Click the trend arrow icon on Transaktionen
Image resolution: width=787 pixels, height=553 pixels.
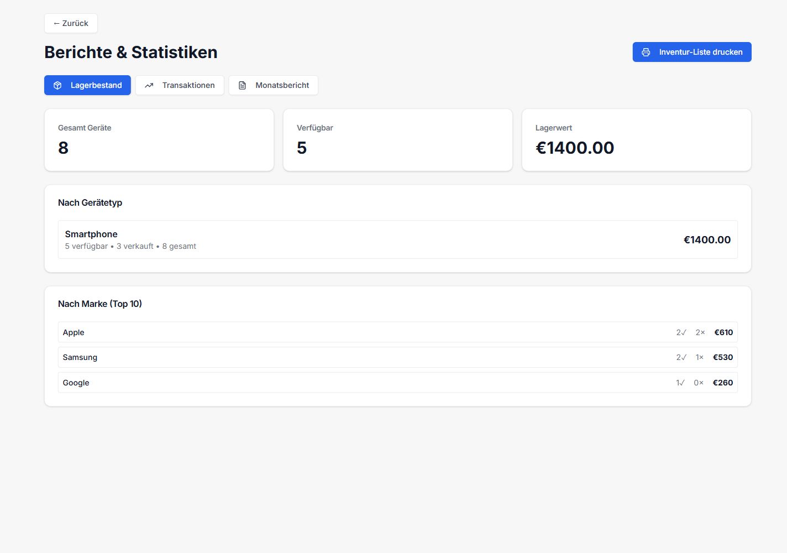click(149, 85)
